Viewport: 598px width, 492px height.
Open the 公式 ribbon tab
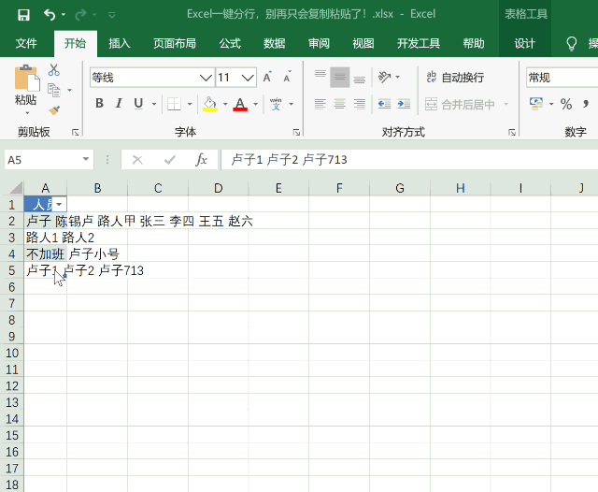(230, 43)
